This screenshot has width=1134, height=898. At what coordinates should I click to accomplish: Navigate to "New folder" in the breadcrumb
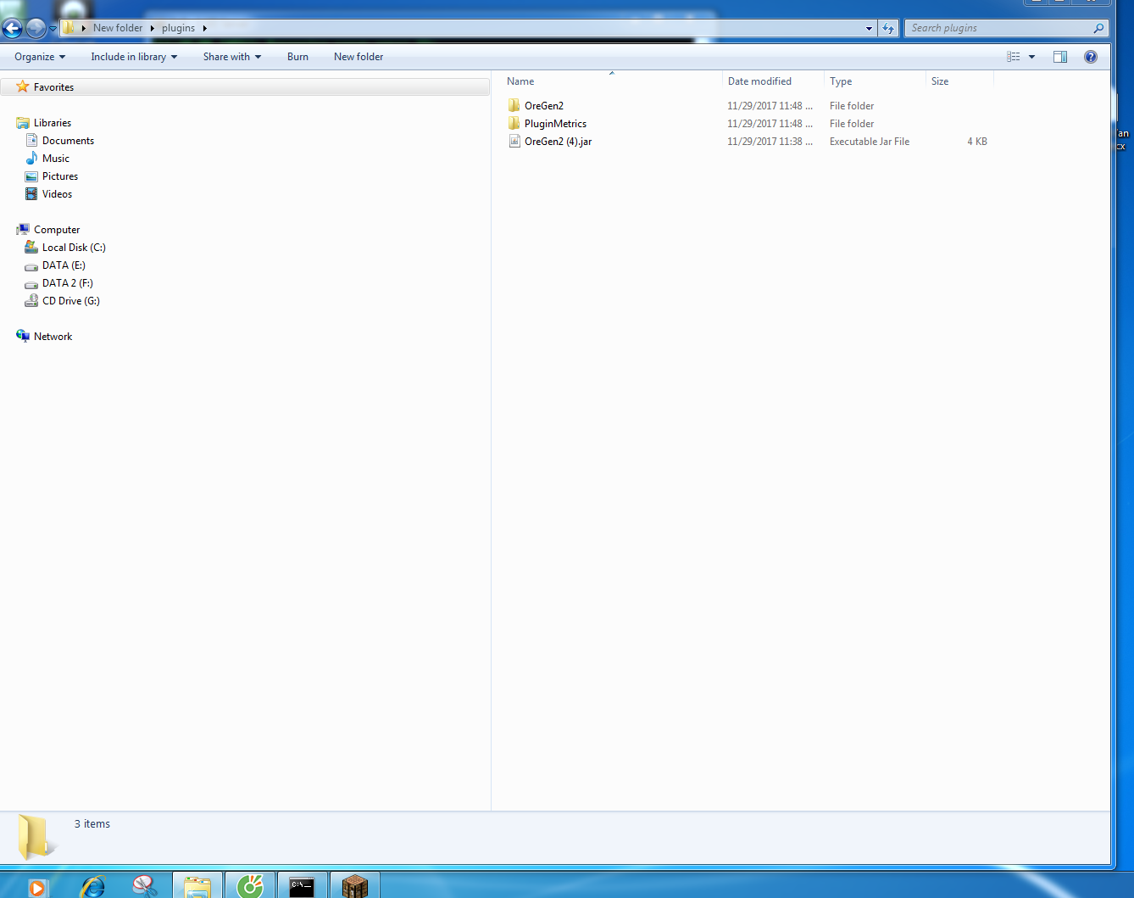[x=118, y=28]
